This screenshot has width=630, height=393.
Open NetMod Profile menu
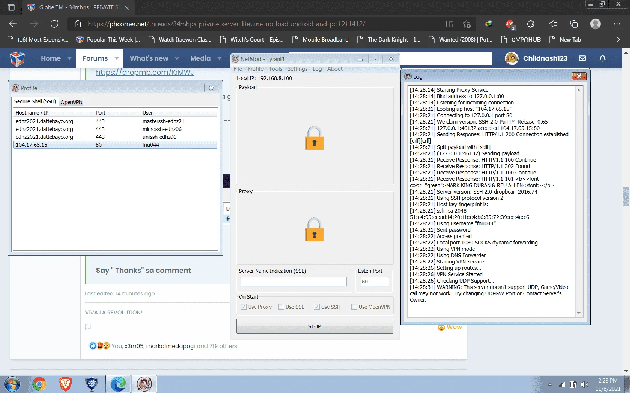[x=255, y=69]
